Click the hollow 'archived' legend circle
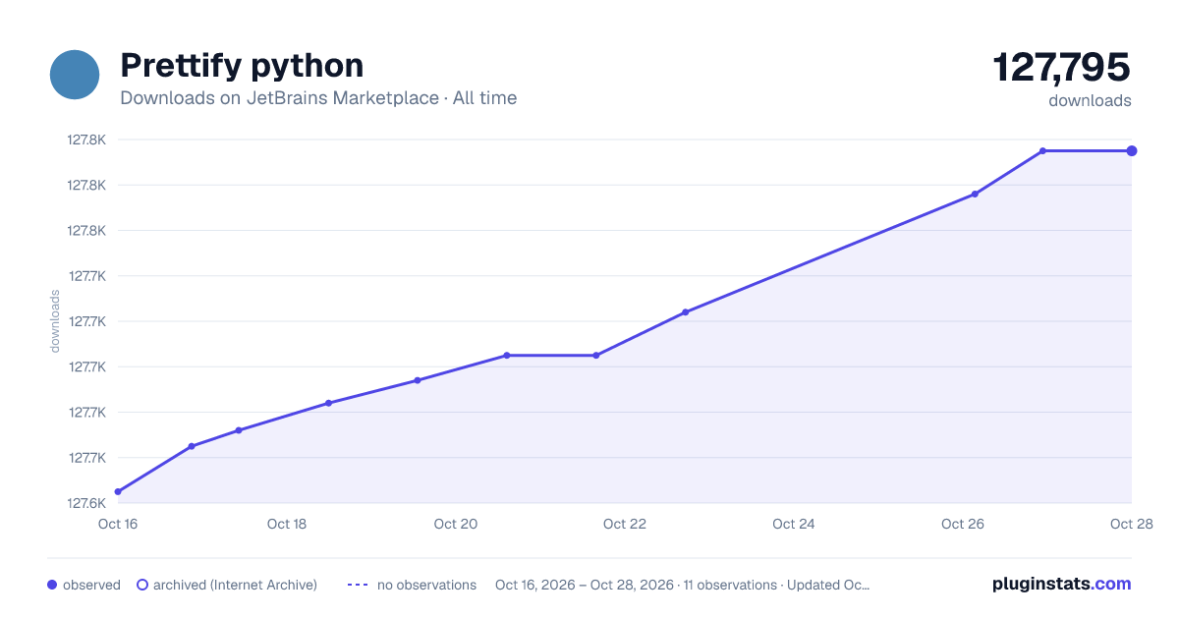Viewport: 1179px width, 619px height. click(x=141, y=585)
